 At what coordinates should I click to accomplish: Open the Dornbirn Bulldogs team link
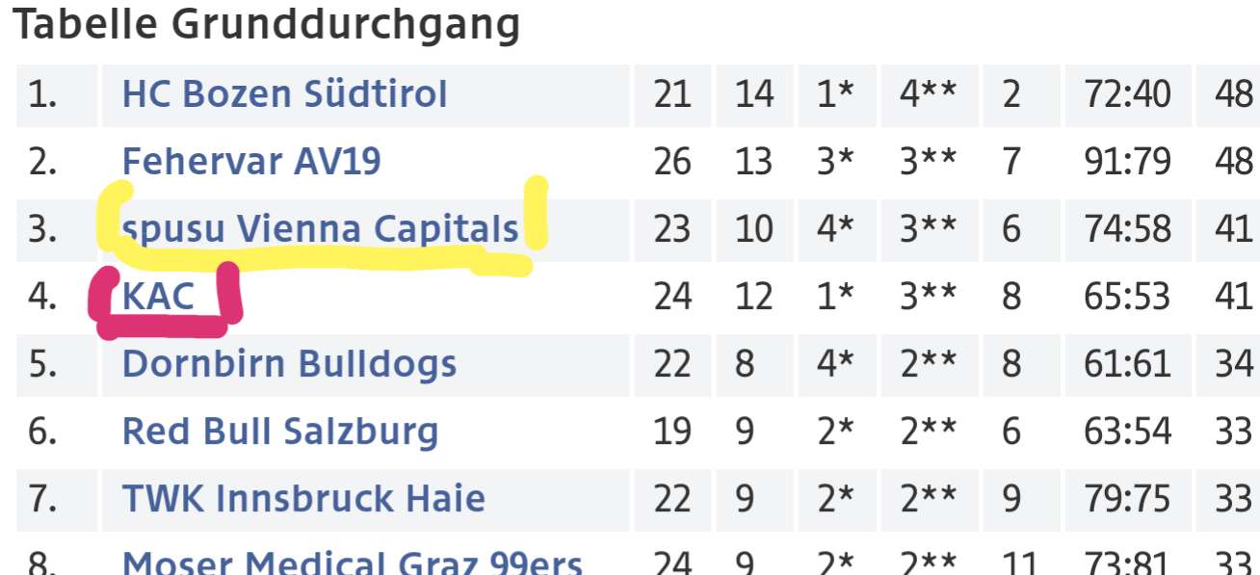coord(289,364)
